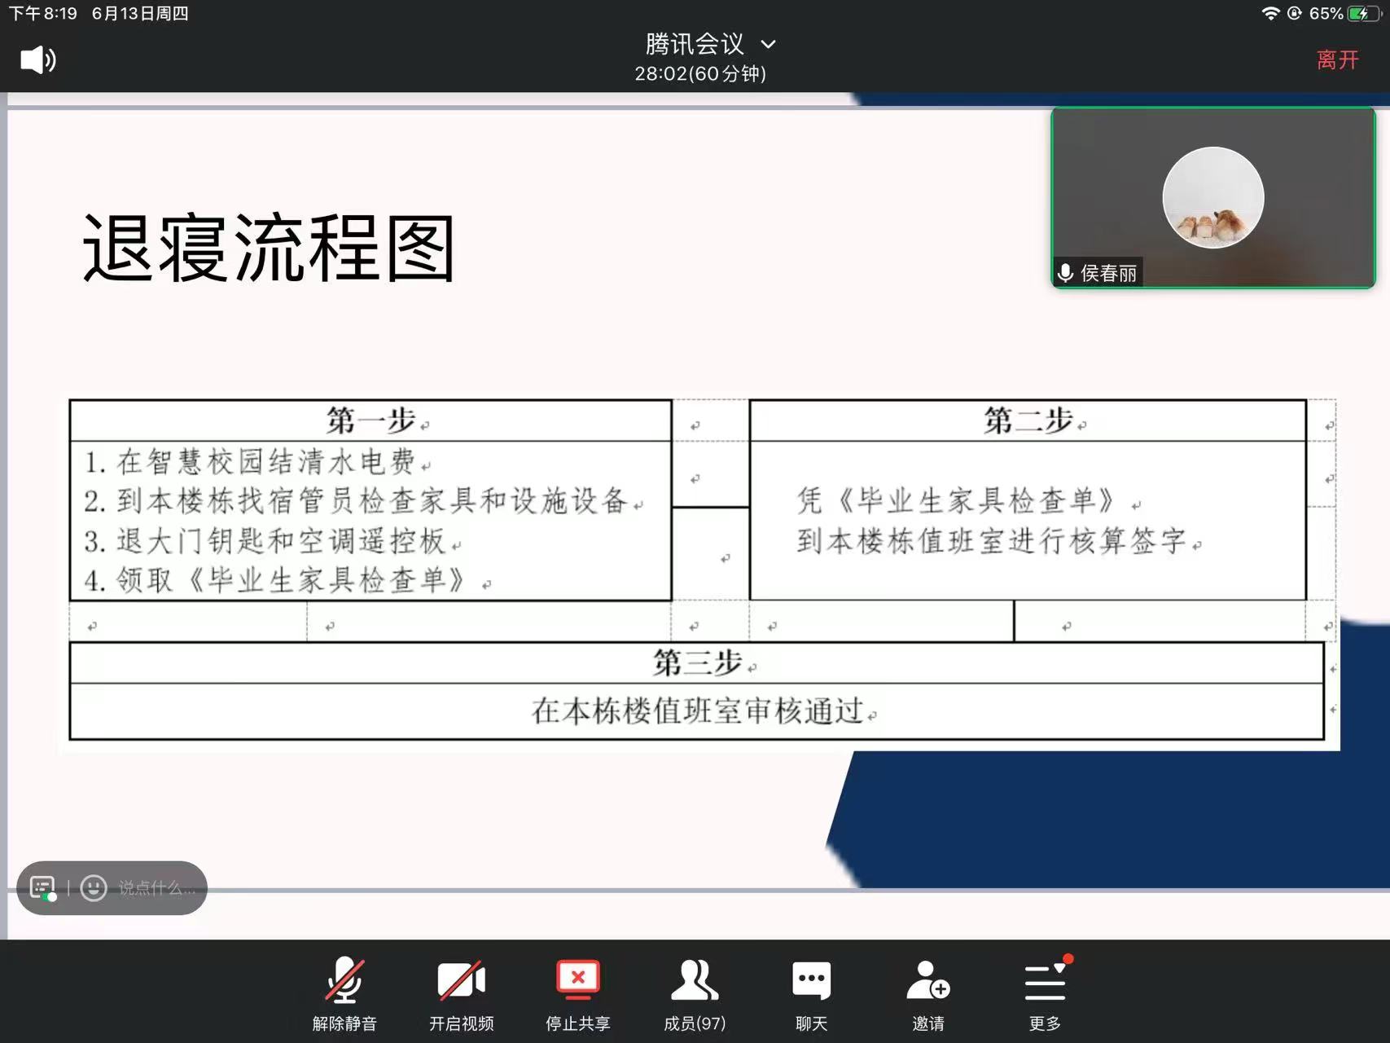Tap the Wi-Fi status icon

(1270, 13)
